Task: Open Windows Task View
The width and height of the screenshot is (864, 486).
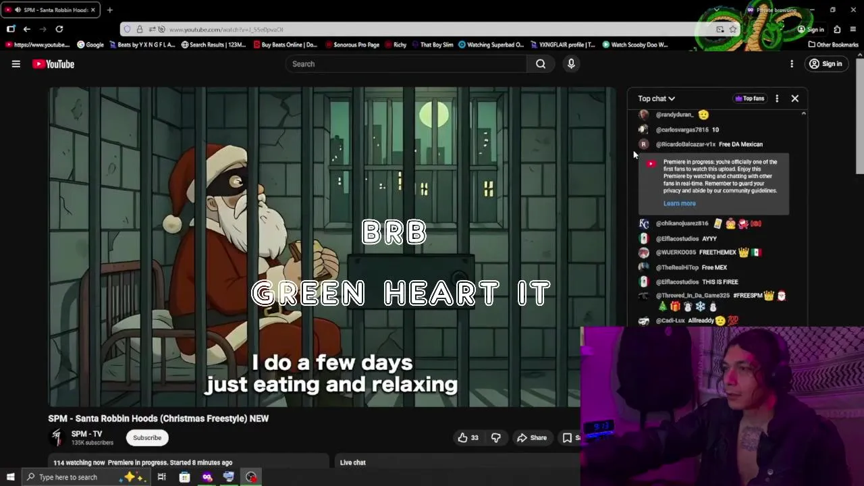Action: pos(162,477)
